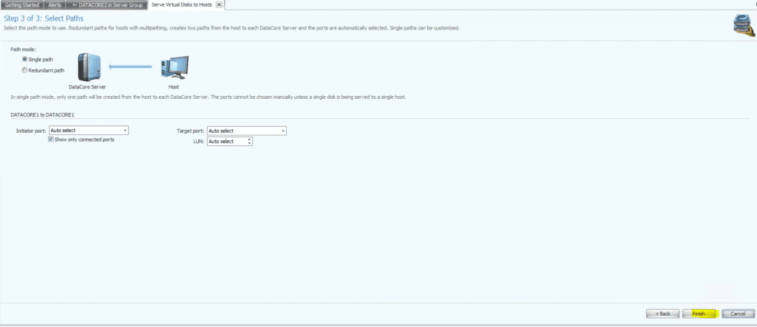Choose the Redundant path option
This screenshot has height=327, width=757.
coord(25,70)
